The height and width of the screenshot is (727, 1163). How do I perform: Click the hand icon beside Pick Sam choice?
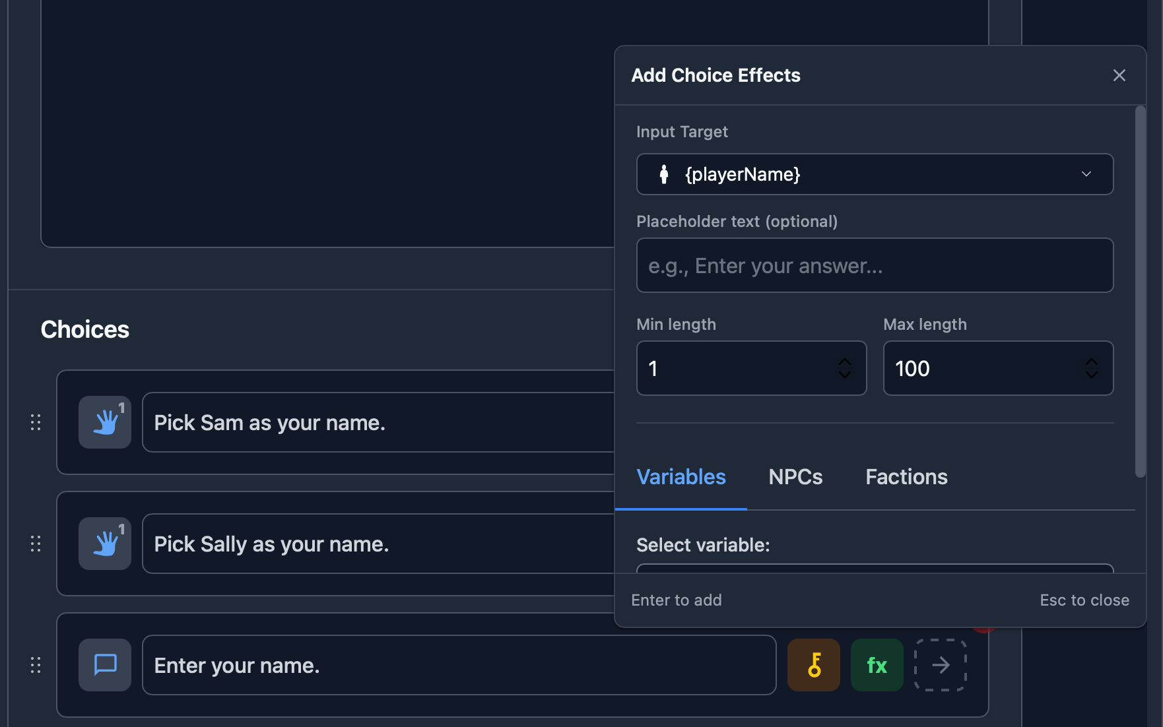tap(105, 422)
